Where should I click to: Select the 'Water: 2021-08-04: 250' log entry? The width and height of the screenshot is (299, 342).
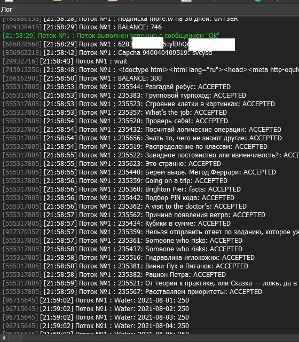96,326
